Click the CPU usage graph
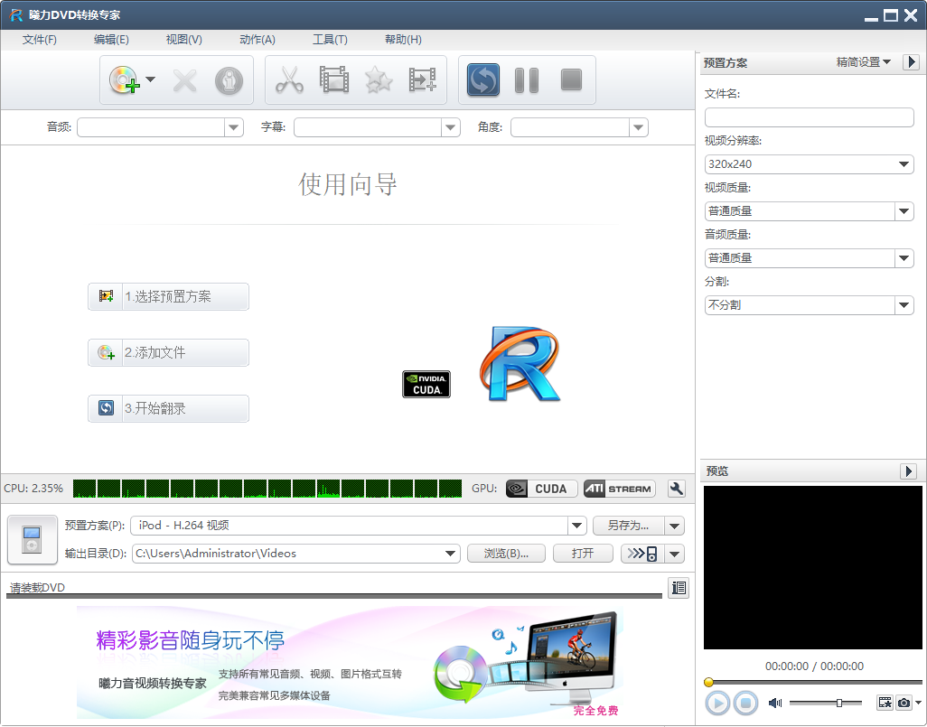 (x=267, y=489)
